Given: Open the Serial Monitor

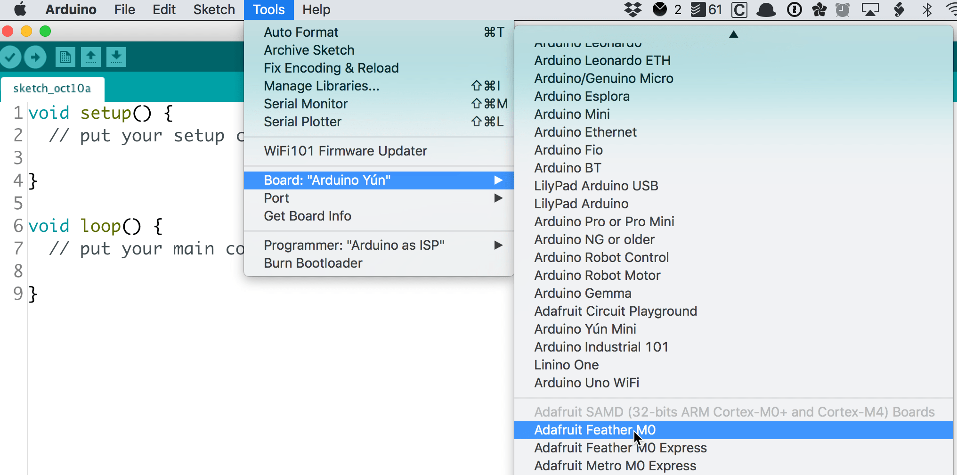Looking at the screenshot, I should coord(379,104).
